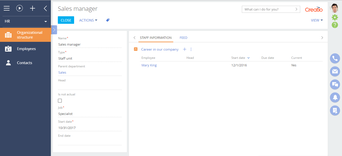This screenshot has height=156, width=342.
Task: Open the phone call panel icon
Action: pos(335,58)
